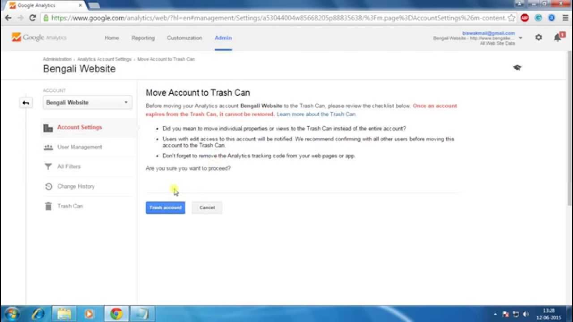This screenshot has height=322, width=573.
Task: Click the Google Analytics logo
Action: point(39,38)
